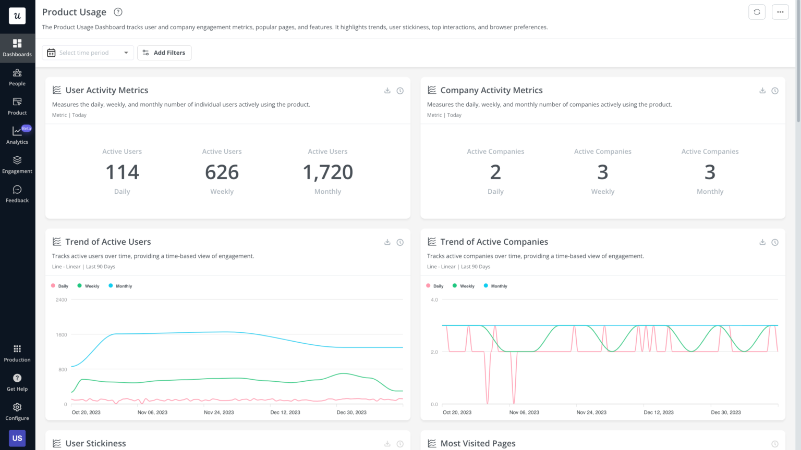
Task: Refresh the dashboard using the refresh icon
Action: 757,11
